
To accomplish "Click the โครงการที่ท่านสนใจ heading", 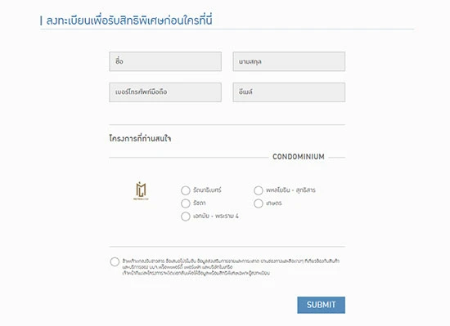I will pyautogui.click(x=140, y=138).
